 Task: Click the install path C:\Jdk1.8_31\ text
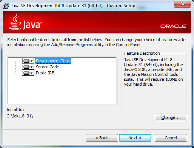(20, 116)
